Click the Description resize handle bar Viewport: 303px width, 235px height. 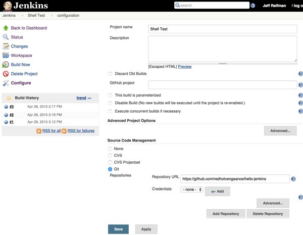pyautogui.click(x=223, y=64)
